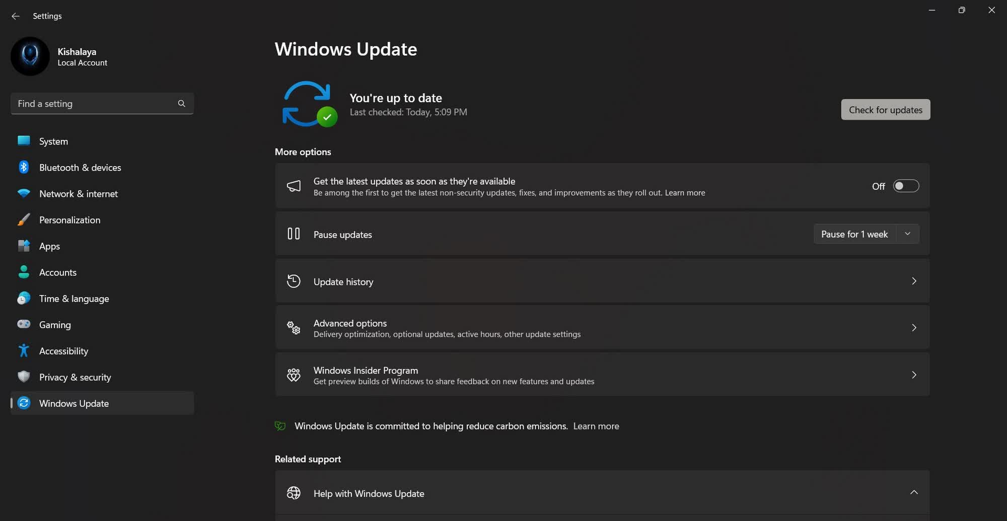The image size is (1007, 521).
Task: Go to Bluetooth & devices settings
Action: click(x=102, y=167)
